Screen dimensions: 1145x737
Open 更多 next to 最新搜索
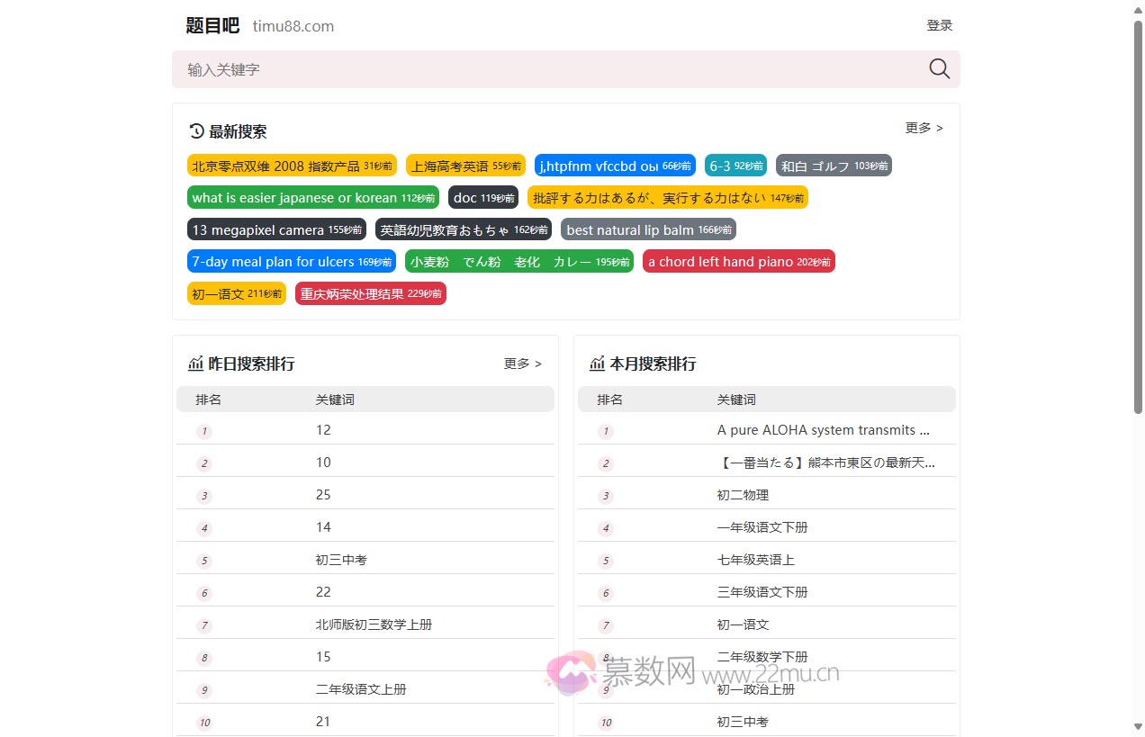click(923, 128)
